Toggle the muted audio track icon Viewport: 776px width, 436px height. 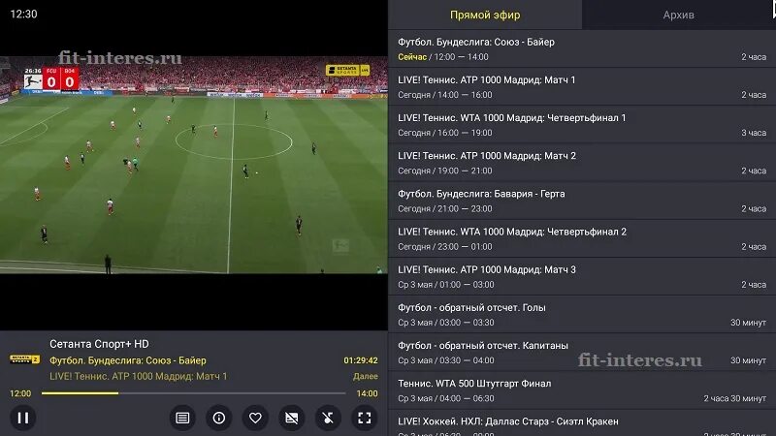click(x=328, y=418)
